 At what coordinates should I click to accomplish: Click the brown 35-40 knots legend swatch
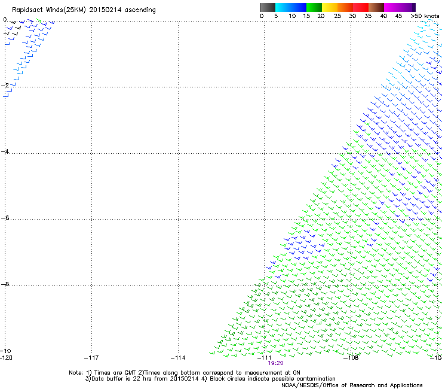click(x=376, y=7)
